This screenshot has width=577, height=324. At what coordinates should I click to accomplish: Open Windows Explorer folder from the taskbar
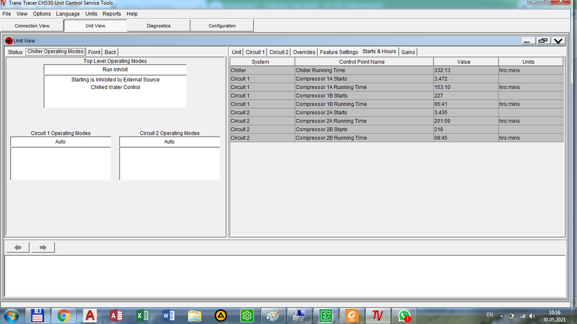coord(194,316)
